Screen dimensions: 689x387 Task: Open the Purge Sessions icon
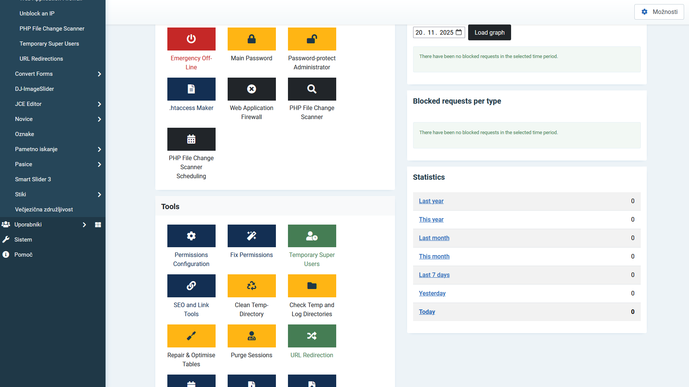click(251, 336)
